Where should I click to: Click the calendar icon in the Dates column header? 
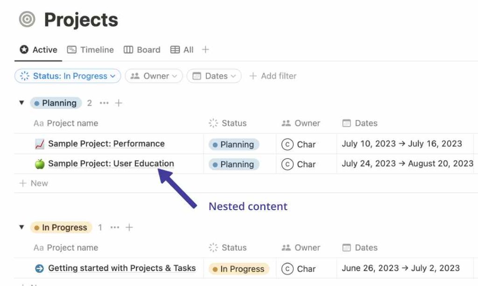point(345,123)
